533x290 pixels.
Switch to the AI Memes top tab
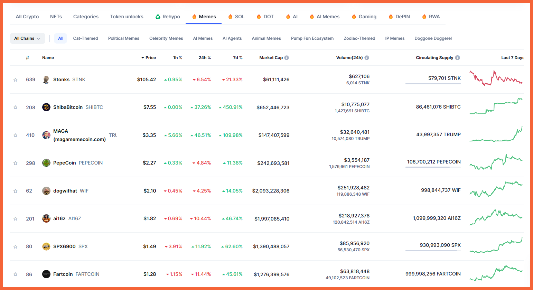click(325, 17)
